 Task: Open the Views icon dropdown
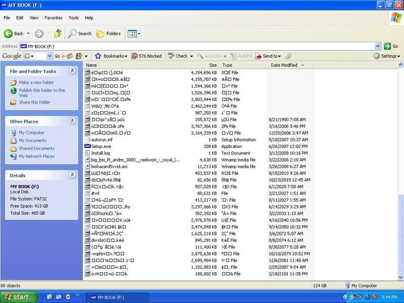134,33
